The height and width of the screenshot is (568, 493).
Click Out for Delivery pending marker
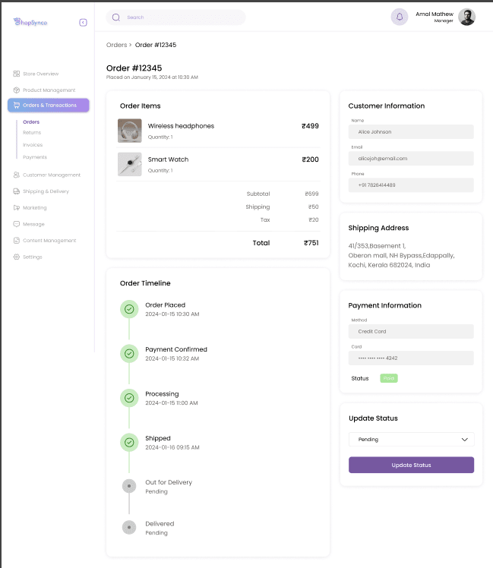point(129,486)
